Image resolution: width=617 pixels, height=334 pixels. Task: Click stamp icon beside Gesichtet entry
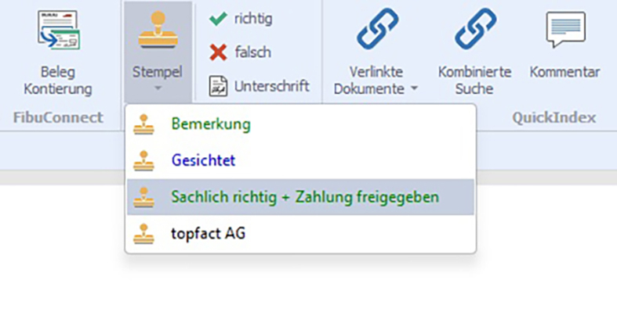click(x=143, y=160)
